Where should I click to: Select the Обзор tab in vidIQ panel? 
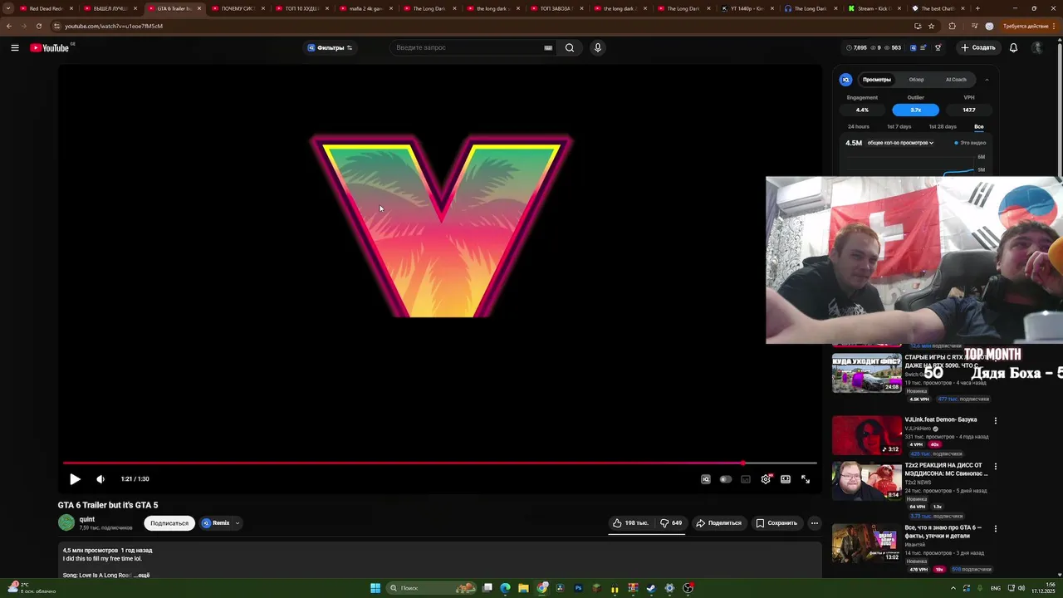[x=917, y=80]
